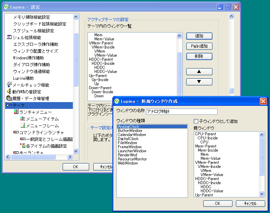Click PlgIn追加 button

tap(199, 46)
